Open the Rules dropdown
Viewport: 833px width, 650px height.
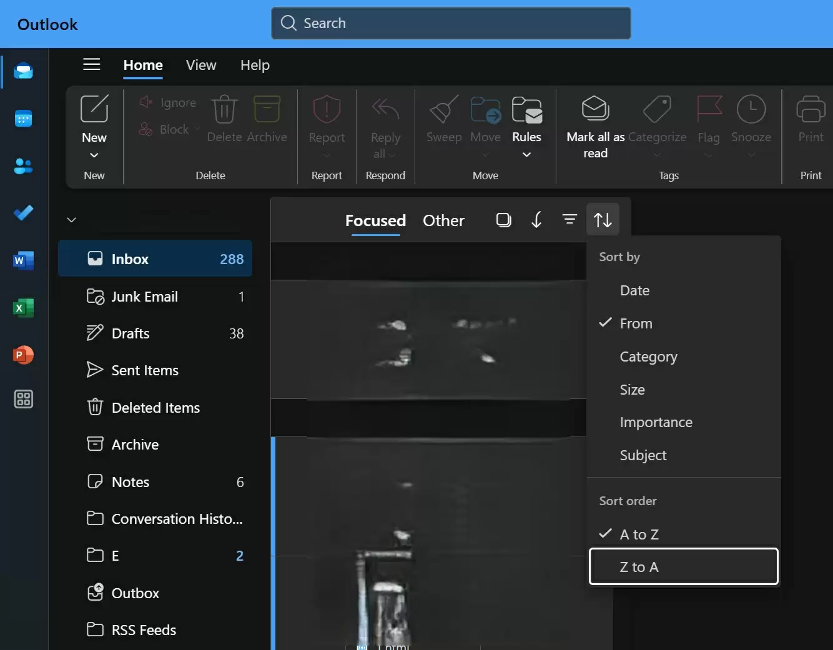[526, 154]
